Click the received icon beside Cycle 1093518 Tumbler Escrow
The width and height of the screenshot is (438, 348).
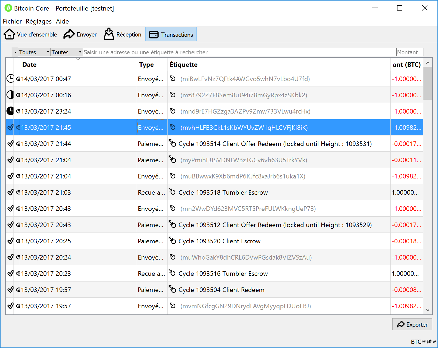pyautogui.click(x=172, y=192)
